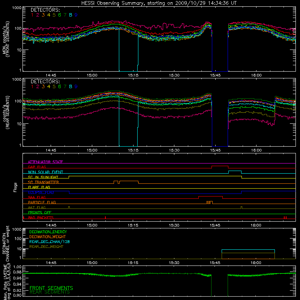Screen dimensions: 300x300
Task: Click the NON_SOLAR_EVENT flag label
Action: [45, 172]
